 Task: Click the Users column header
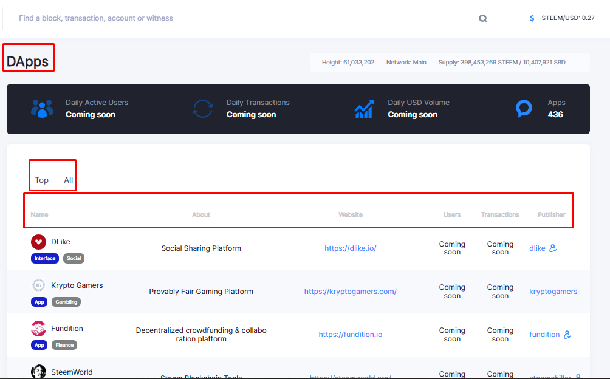coord(452,214)
